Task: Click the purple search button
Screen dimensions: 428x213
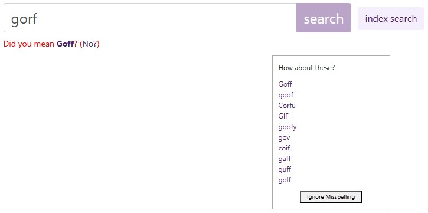Action: [324, 18]
